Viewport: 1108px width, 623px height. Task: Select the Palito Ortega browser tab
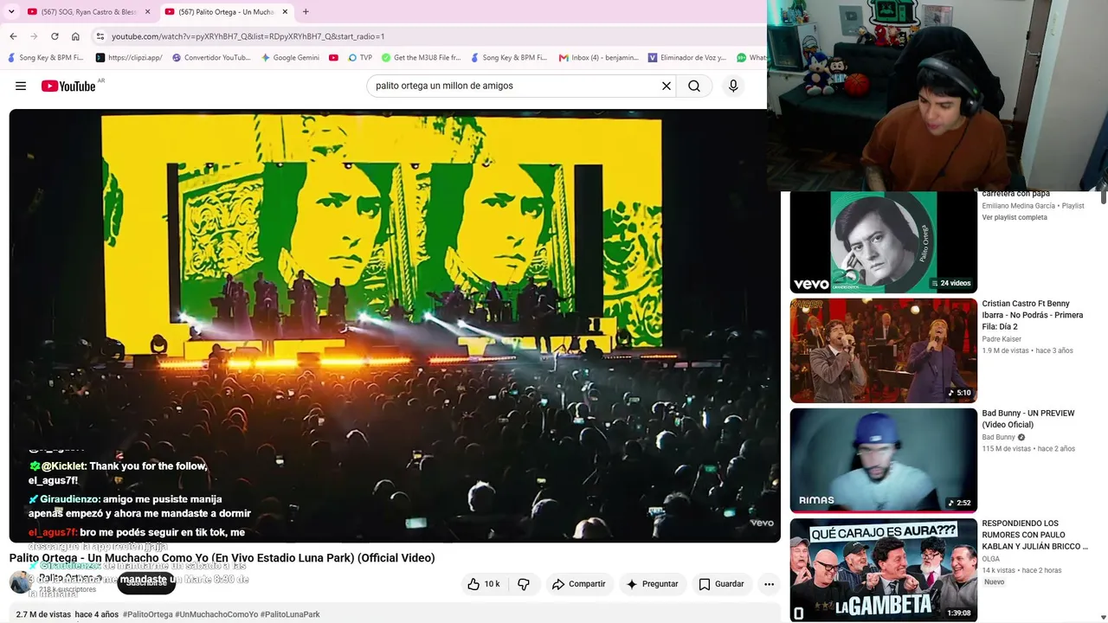[x=227, y=12]
